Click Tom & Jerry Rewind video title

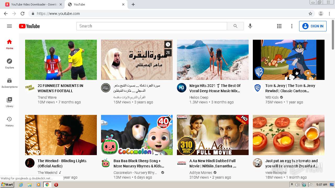click(x=290, y=88)
